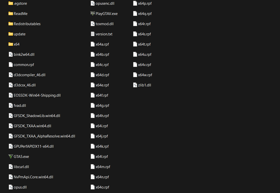Select the .egstore folder icon
The height and width of the screenshot is (193, 280).
[x=11, y=3]
